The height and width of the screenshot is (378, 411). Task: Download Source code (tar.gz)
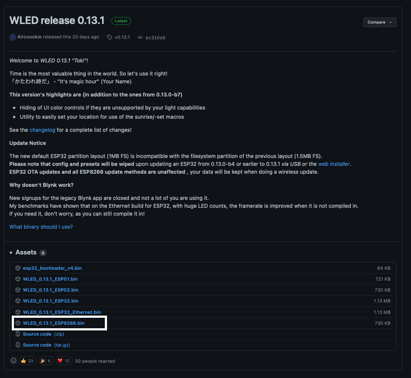pos(46,345)
